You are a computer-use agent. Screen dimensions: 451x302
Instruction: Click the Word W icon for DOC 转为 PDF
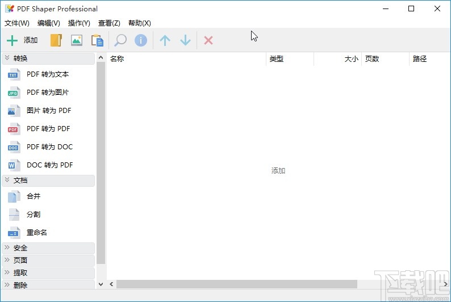tap(14, 165)
